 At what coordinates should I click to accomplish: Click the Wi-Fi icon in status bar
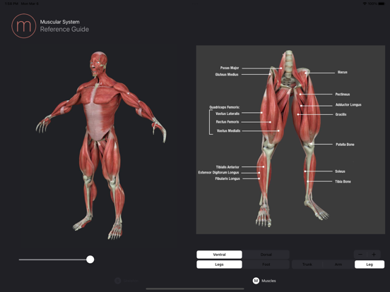click(365, 4)
